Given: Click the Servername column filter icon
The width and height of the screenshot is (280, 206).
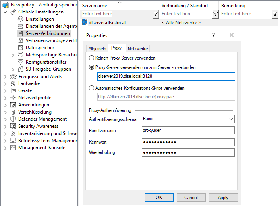Looking at the screenshot, I should pyautogui.click(x=156, y=14).
